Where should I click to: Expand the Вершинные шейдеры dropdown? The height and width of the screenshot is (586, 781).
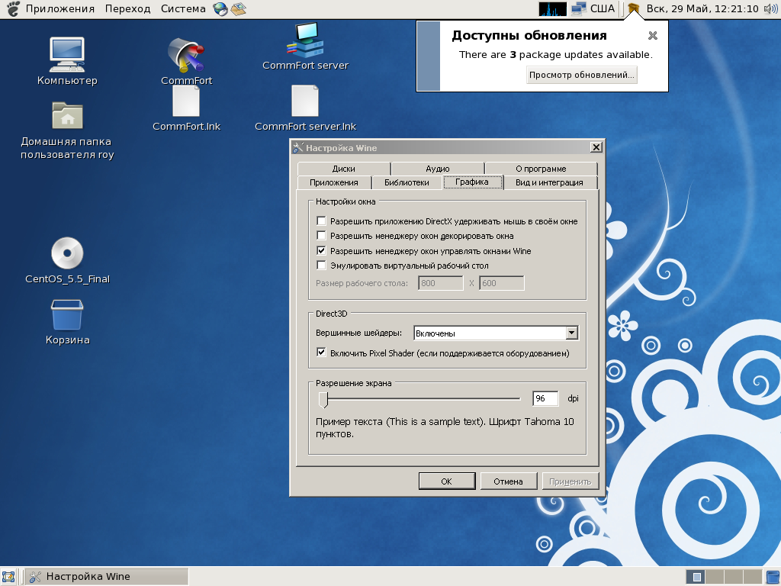[571, 333]
